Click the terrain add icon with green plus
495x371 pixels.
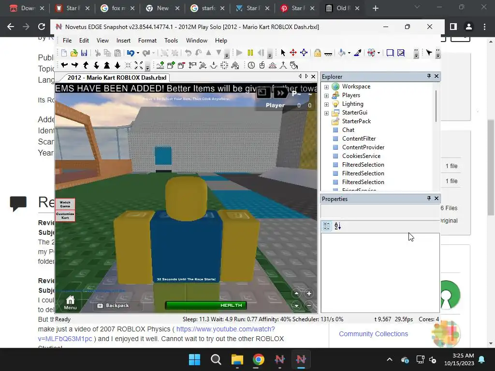160,65
